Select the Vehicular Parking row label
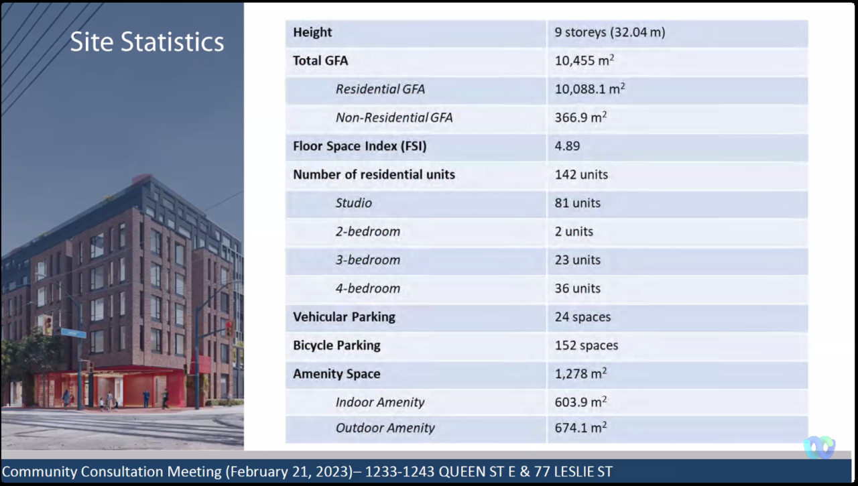 [344, 317]
